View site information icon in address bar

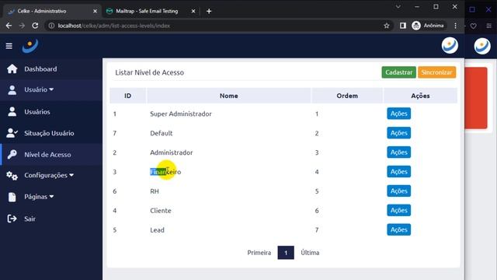tap(51, 26)
